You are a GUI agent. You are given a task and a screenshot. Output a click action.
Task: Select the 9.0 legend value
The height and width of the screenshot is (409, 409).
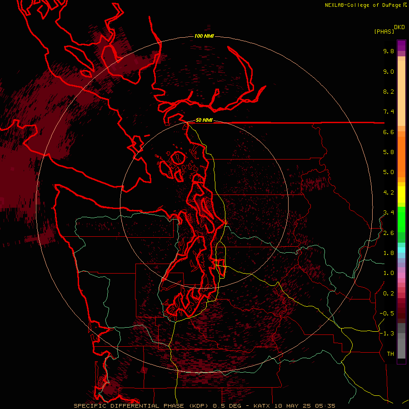389,71
